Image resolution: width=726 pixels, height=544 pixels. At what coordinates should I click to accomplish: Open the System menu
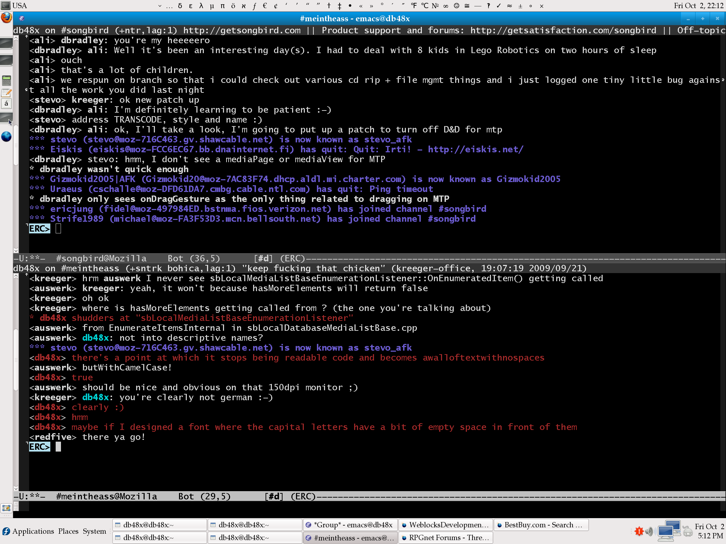[95, 531]
